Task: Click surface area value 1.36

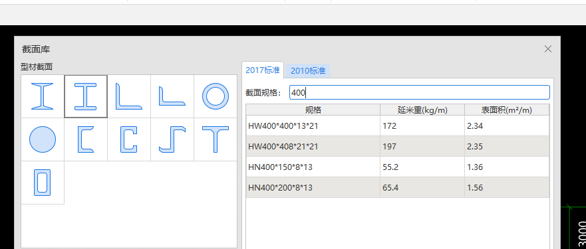Action: [475, 167]
